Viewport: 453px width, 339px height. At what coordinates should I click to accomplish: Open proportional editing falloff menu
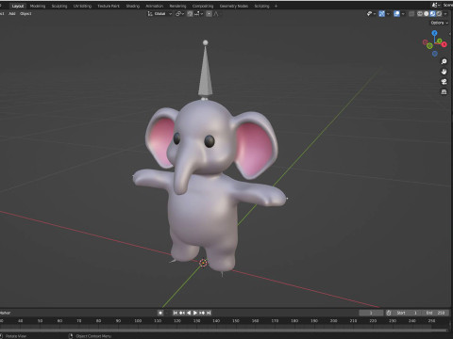coord(216,14)
